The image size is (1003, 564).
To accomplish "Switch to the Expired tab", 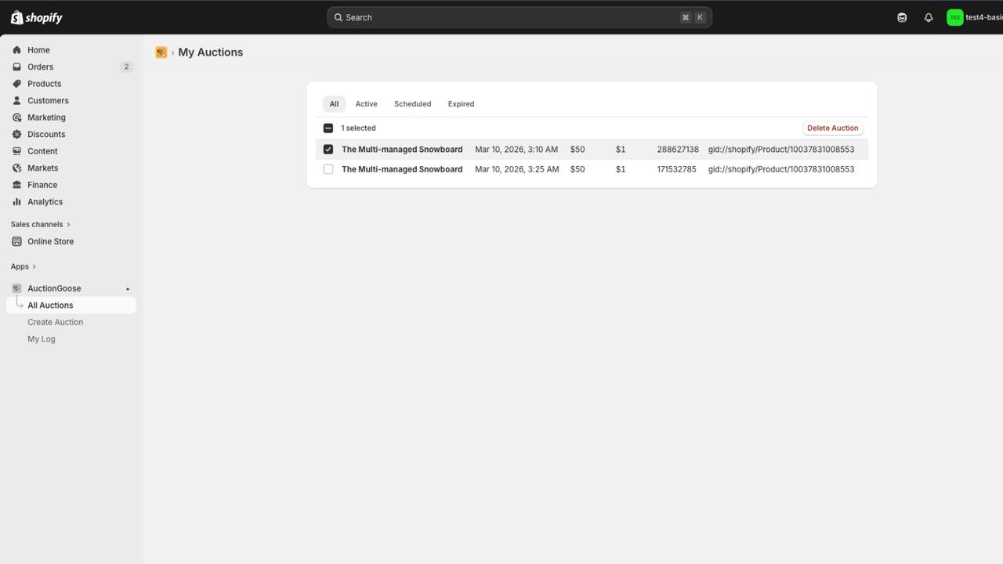I will (x=461, y=103).
